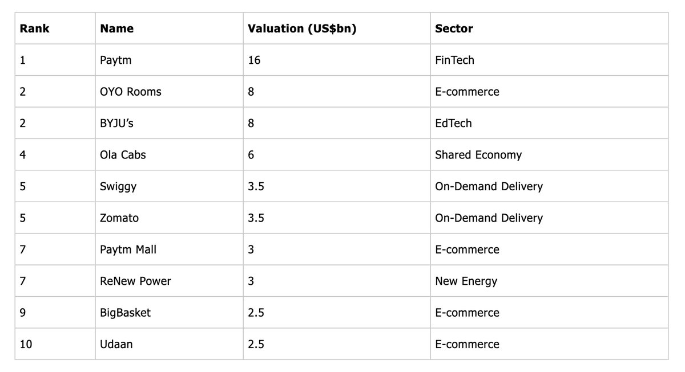The height and width of the screenshot is (372, 685).
Task: Click the Swiggy name cell
Action: (118, 186)
